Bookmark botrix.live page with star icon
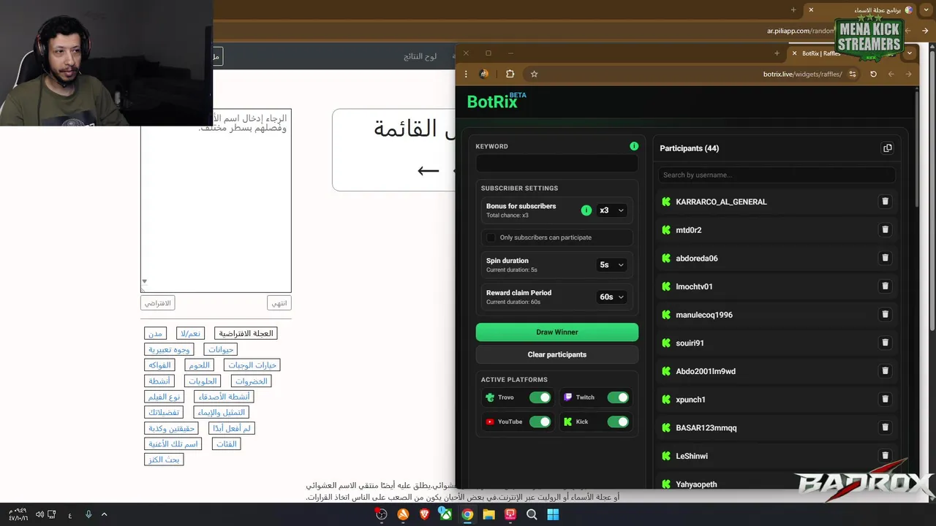 (534, 74)
